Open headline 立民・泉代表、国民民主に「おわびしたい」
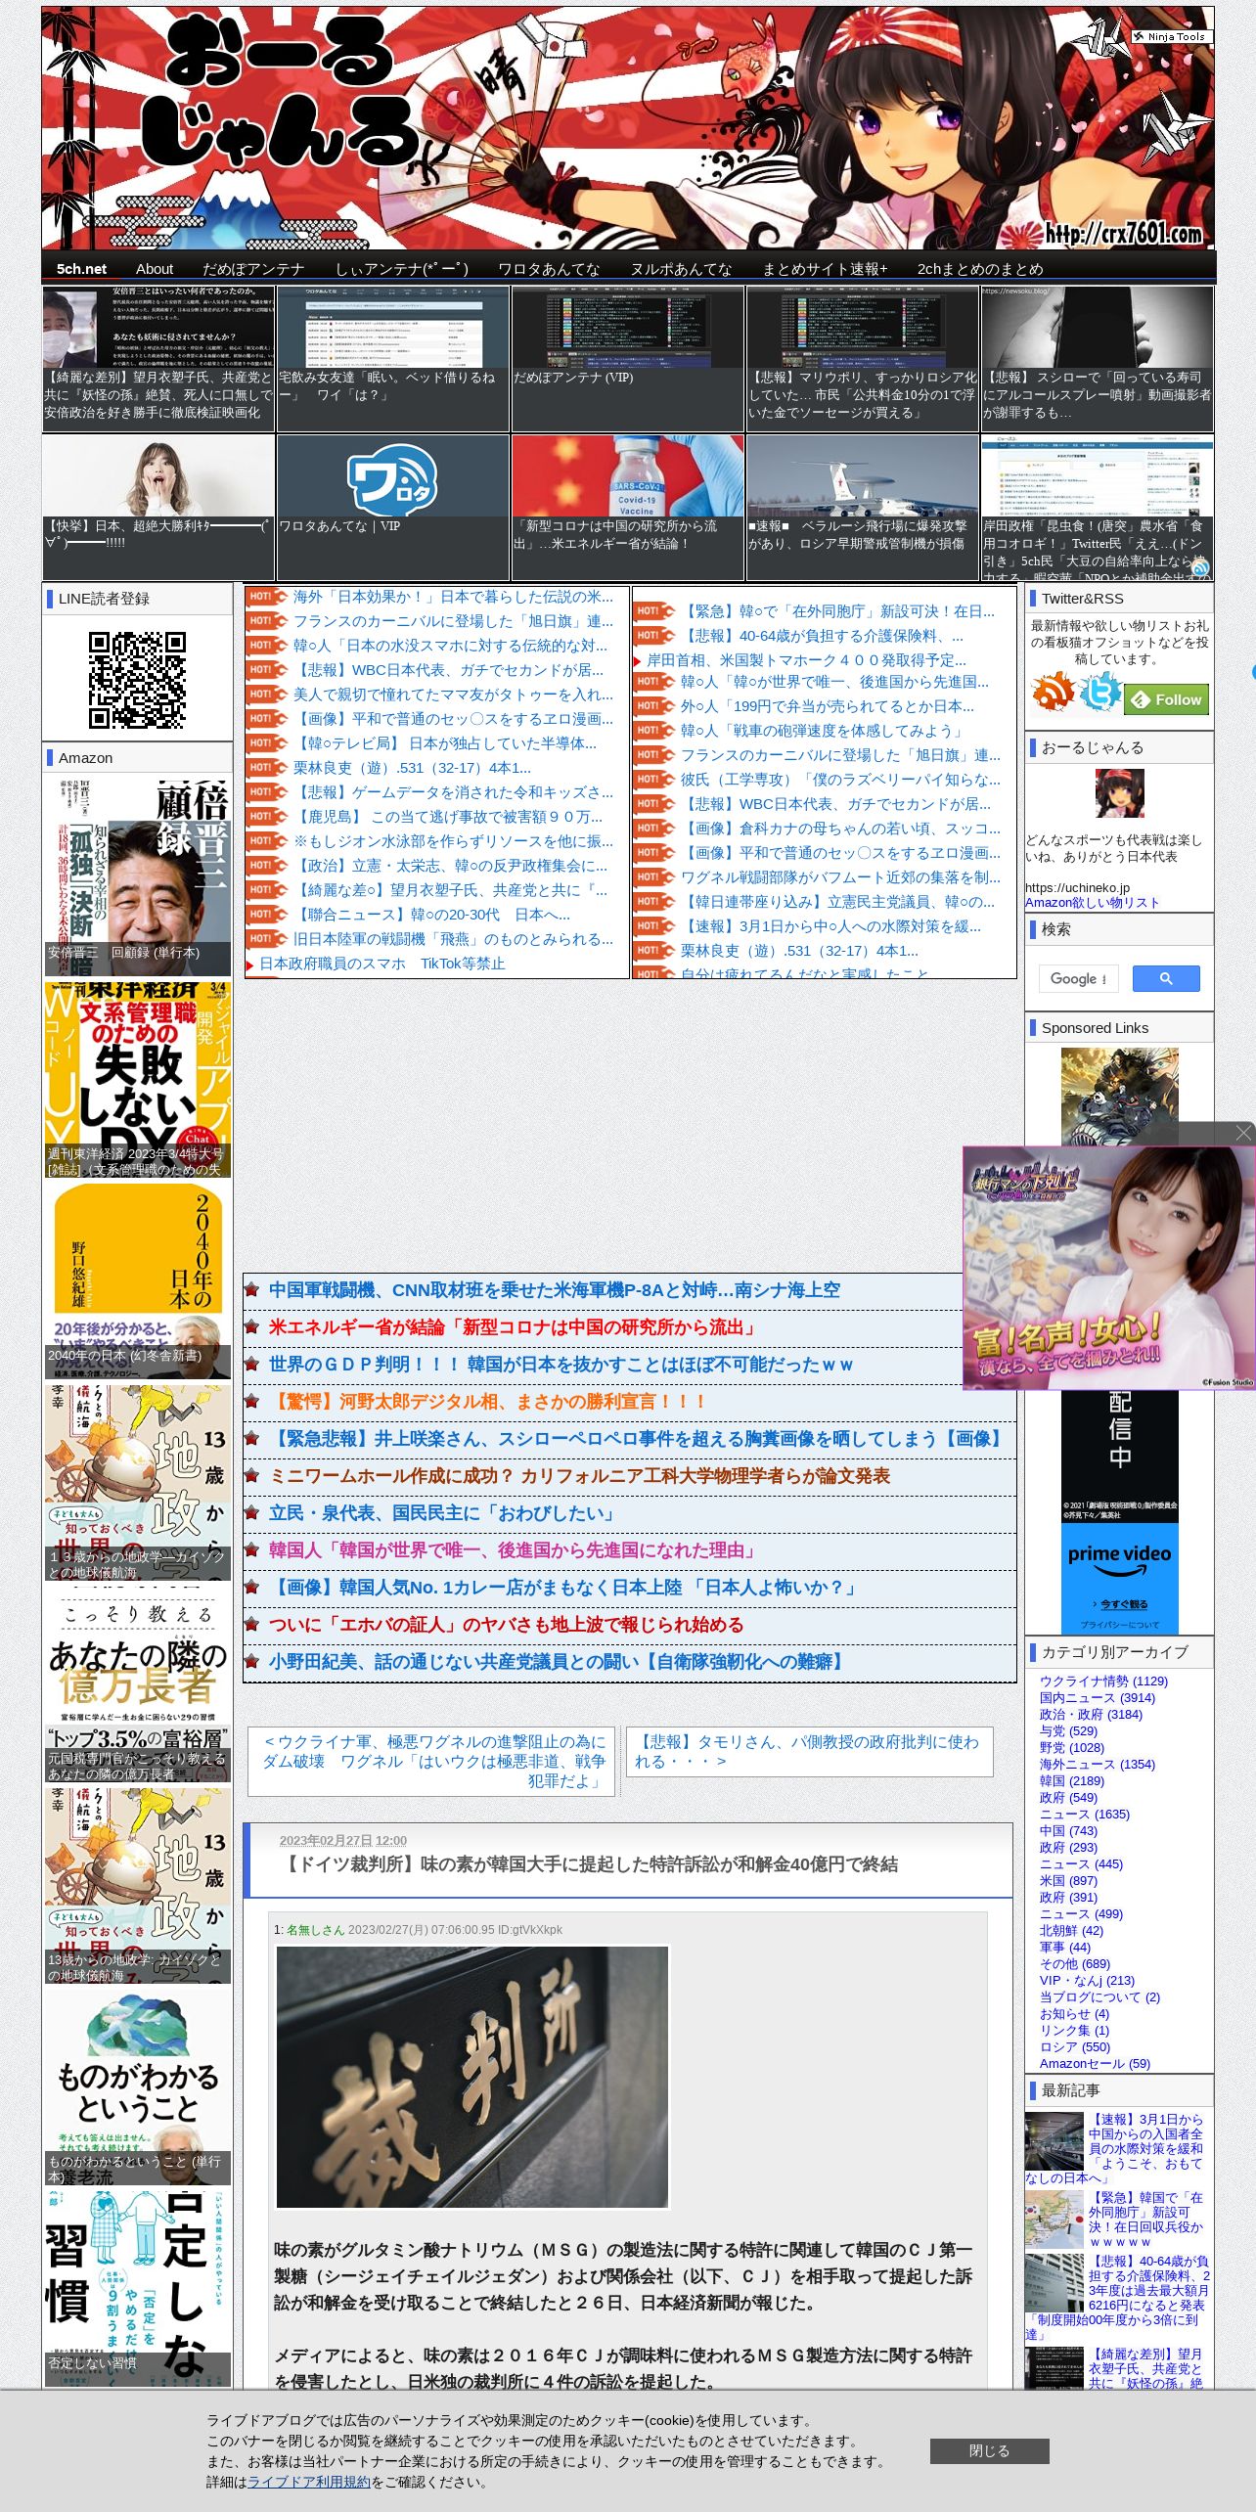Viewport: 1256px width, 2512px height. click(x=444, y=1513)
